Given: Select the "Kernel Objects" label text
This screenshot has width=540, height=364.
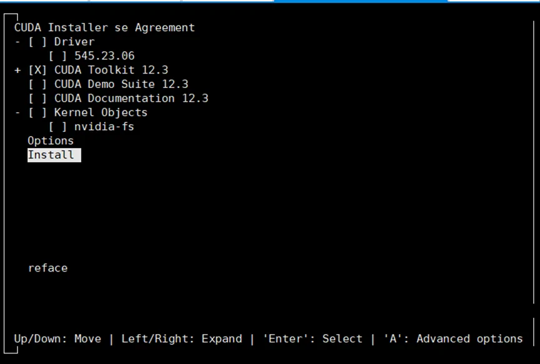Looking at the screenshot, I should point(101,113).
